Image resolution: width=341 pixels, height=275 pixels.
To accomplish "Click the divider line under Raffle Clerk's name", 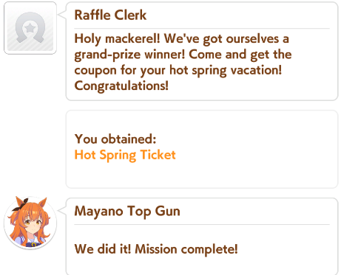I will [202, 29].
